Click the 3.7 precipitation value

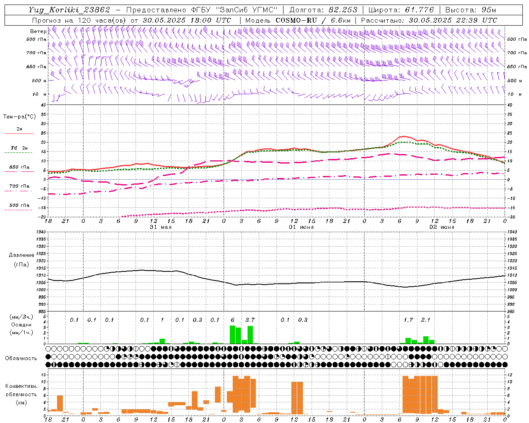[250, 320]
